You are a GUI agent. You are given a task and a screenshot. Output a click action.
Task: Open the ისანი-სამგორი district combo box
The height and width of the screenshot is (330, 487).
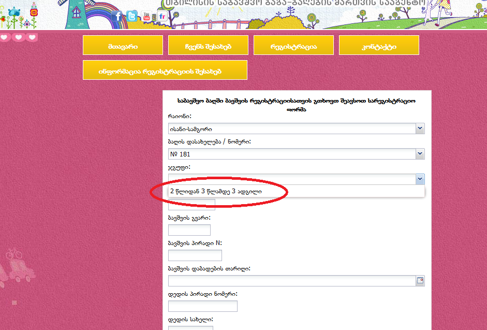(x=297, y=128)
